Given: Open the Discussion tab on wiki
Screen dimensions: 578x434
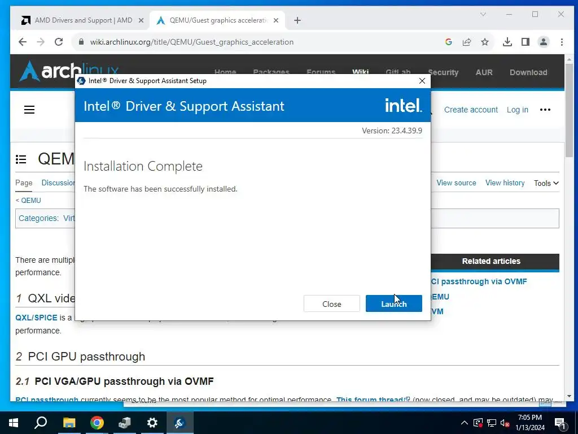Looking at the screenshot, I should [x=58, y=183].
